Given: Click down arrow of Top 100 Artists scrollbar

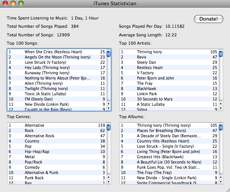Looking at the screenshot, I should tap(221, 108).
